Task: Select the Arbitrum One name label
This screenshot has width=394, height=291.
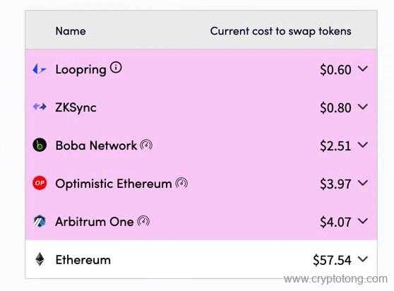Action: tap(95, 222)
